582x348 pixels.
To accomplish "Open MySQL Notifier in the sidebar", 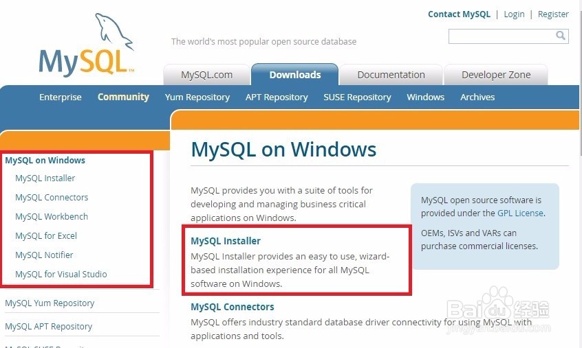I will 44,255.
